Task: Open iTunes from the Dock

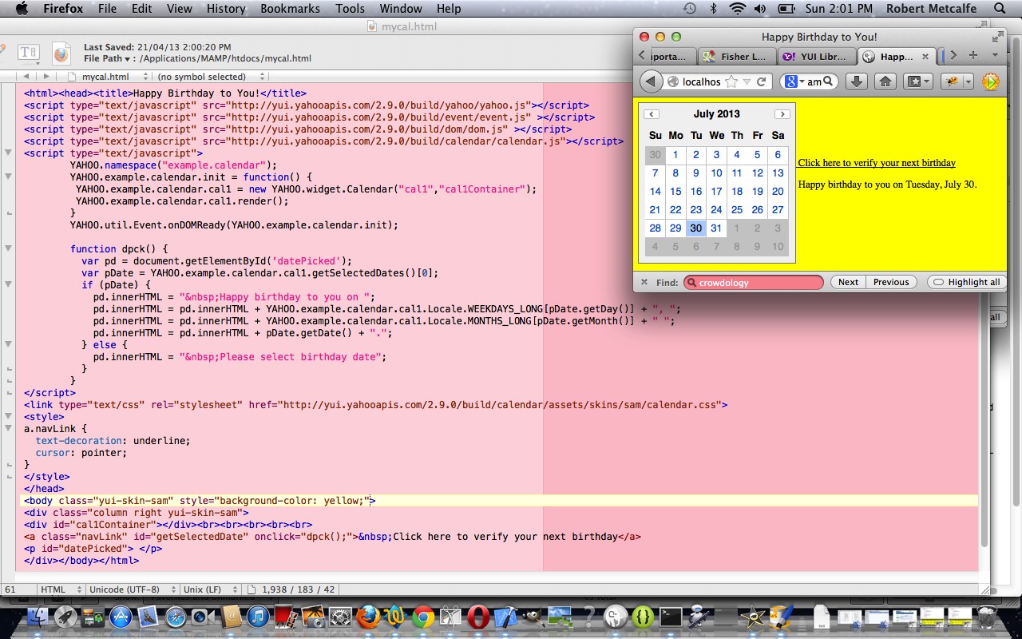Action: click(257, 617)
